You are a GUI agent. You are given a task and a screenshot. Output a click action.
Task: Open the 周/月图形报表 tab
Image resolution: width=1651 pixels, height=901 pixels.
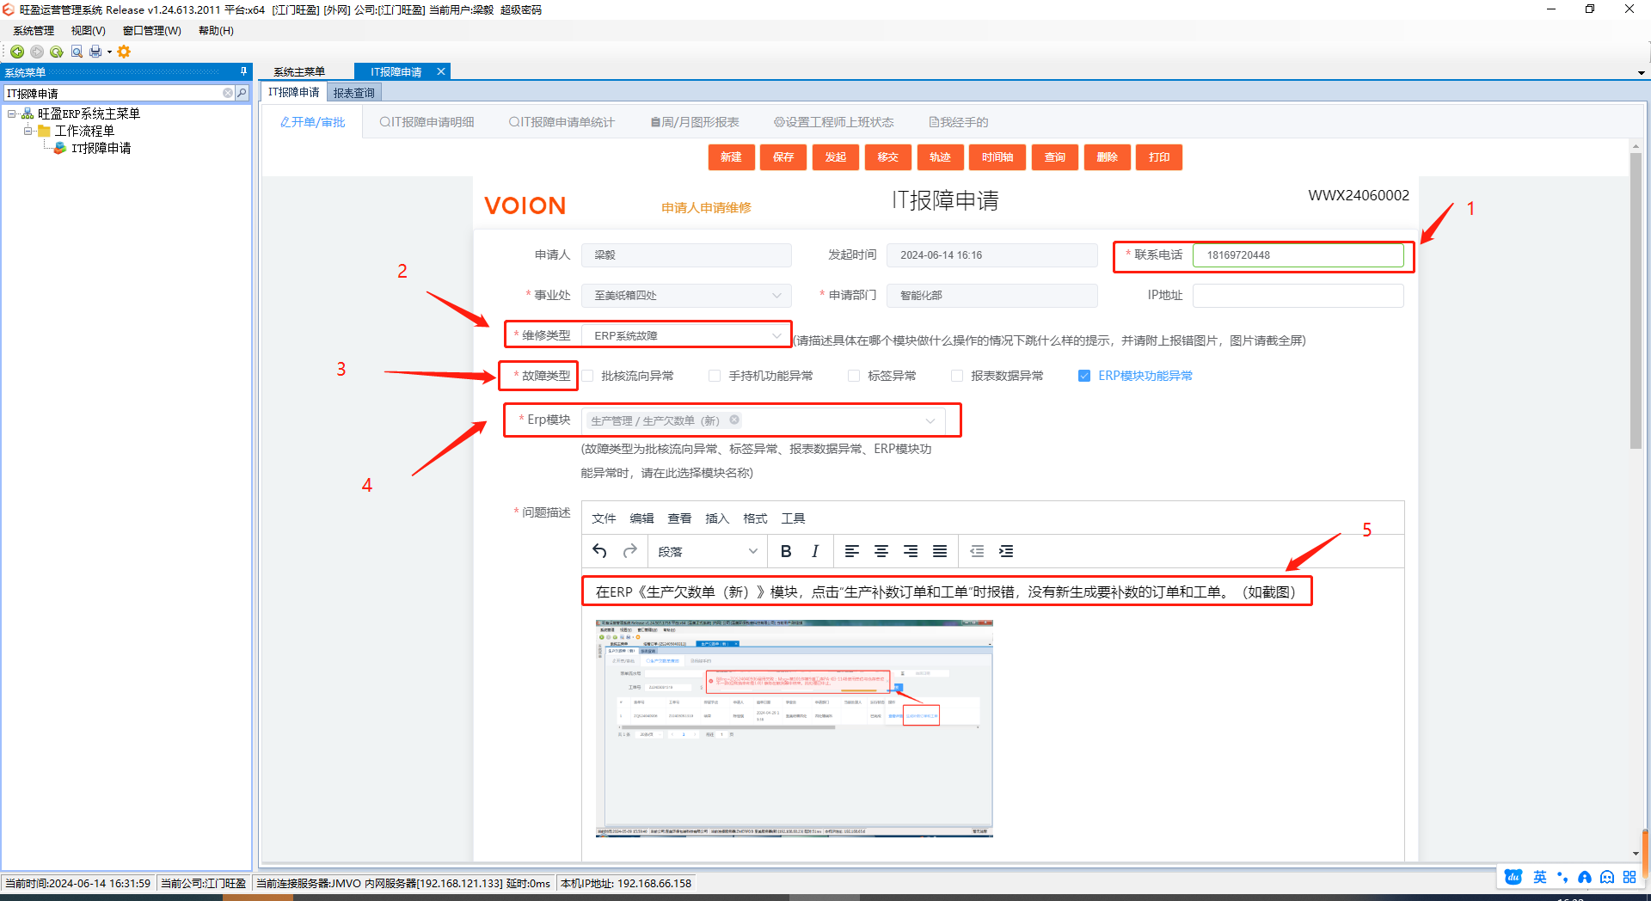click(695, 122)
